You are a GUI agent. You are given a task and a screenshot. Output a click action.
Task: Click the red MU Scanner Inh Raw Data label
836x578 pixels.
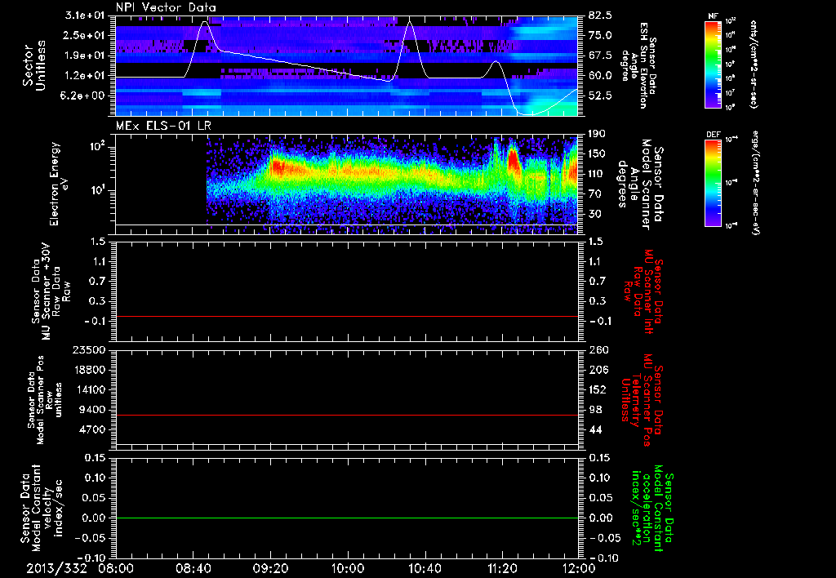(x=643, y=291)
